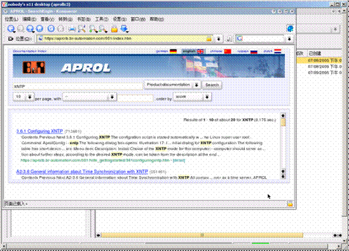Open the 设置(S) menu
This screenshot has height=251, width=349.
[120, 19]
